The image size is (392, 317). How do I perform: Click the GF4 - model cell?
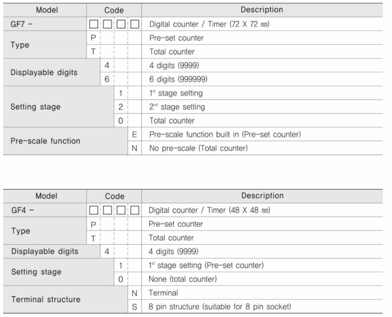45,210
